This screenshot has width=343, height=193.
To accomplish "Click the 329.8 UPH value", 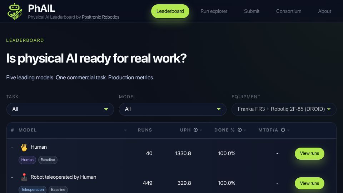I will (184, 183).
